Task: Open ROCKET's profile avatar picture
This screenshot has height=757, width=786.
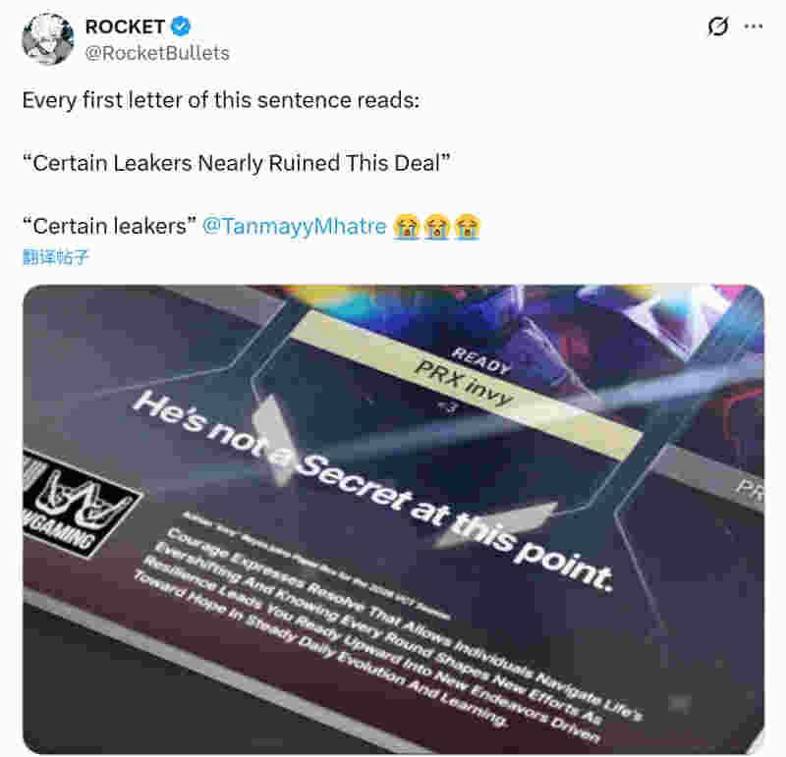Action: (x=48, y=39)
